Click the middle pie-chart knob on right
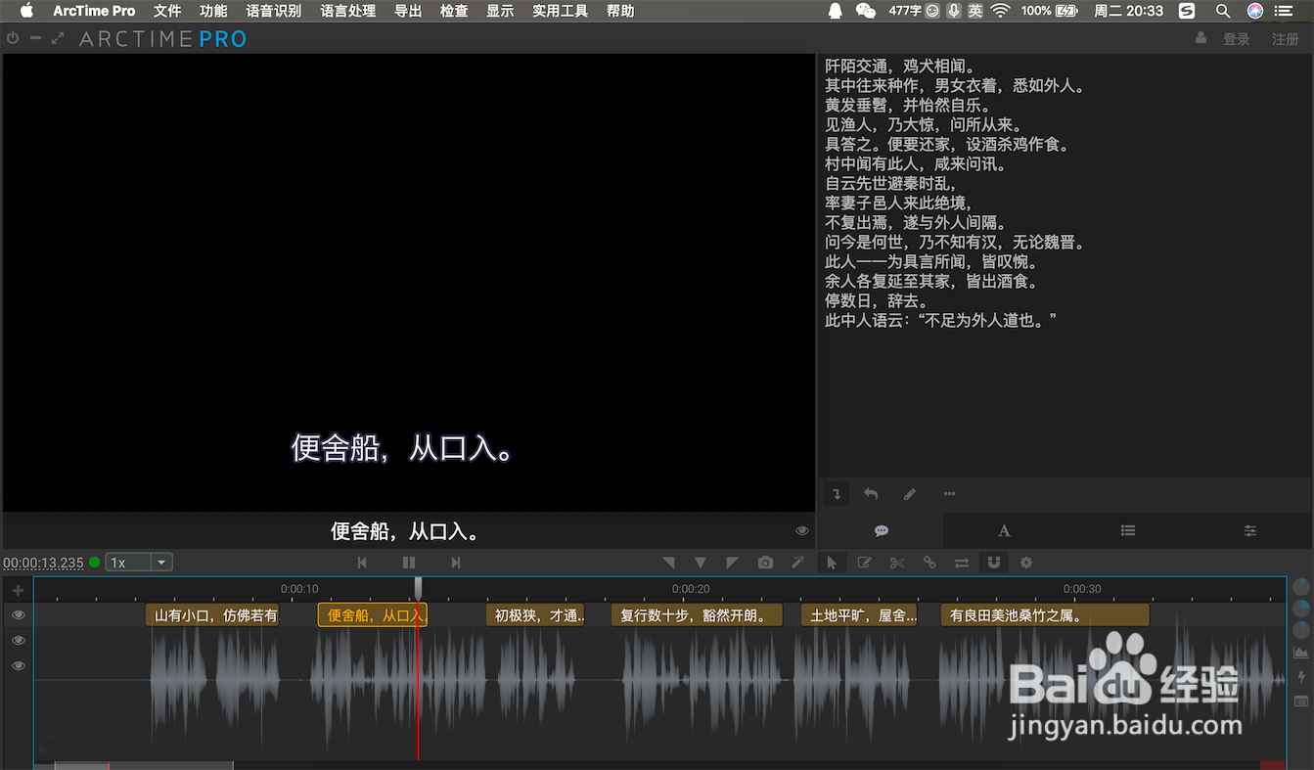The image size is (1314, 770). tap(1301, 609)
